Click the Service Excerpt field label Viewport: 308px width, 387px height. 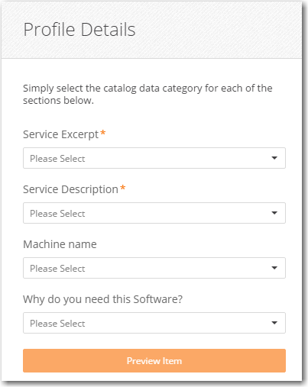click(60, 134)
